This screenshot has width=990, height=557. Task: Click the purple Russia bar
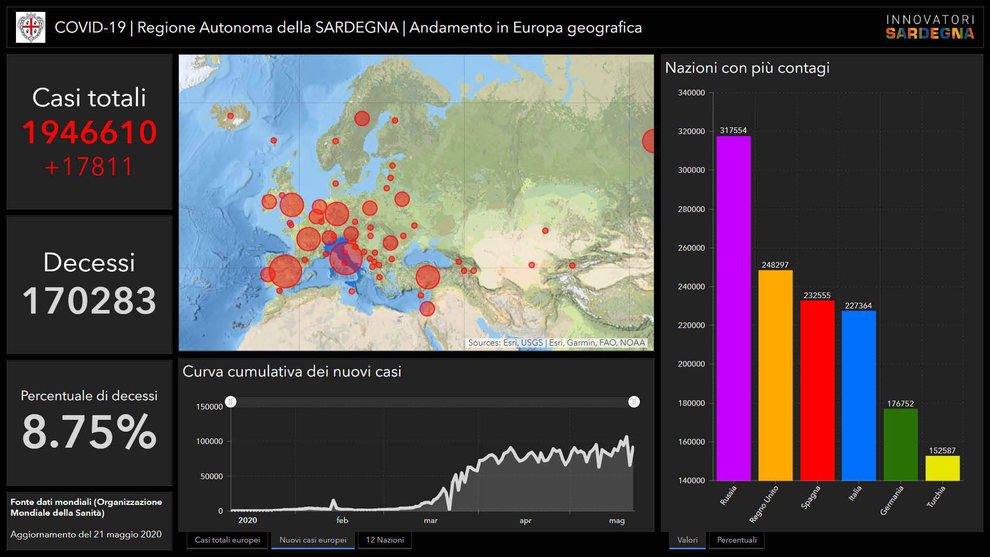[x=733, y=309]
